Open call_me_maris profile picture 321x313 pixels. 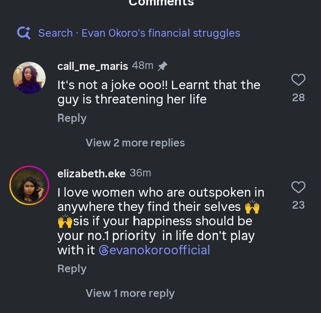point(30,78)
